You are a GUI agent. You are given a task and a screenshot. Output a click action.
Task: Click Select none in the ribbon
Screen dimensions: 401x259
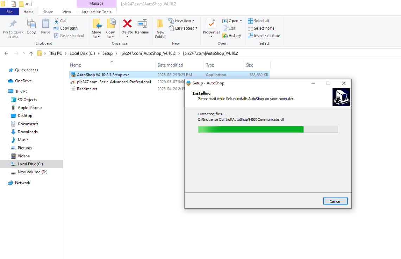(261, 28)
